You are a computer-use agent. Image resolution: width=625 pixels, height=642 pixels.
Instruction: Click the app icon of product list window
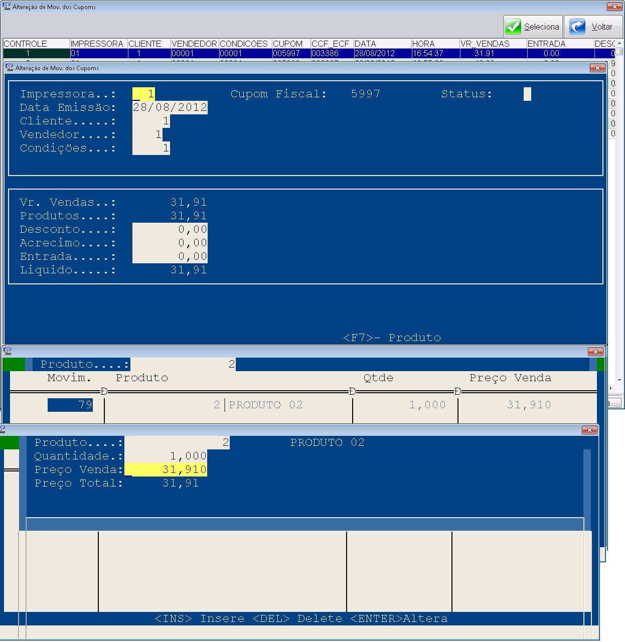tap(7, 352)
